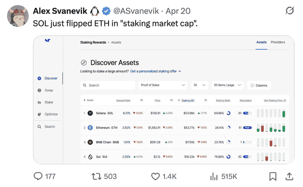Like the post with heart icon
The height and width of the screenshot is (187, 303).
(x=156, y=176)
